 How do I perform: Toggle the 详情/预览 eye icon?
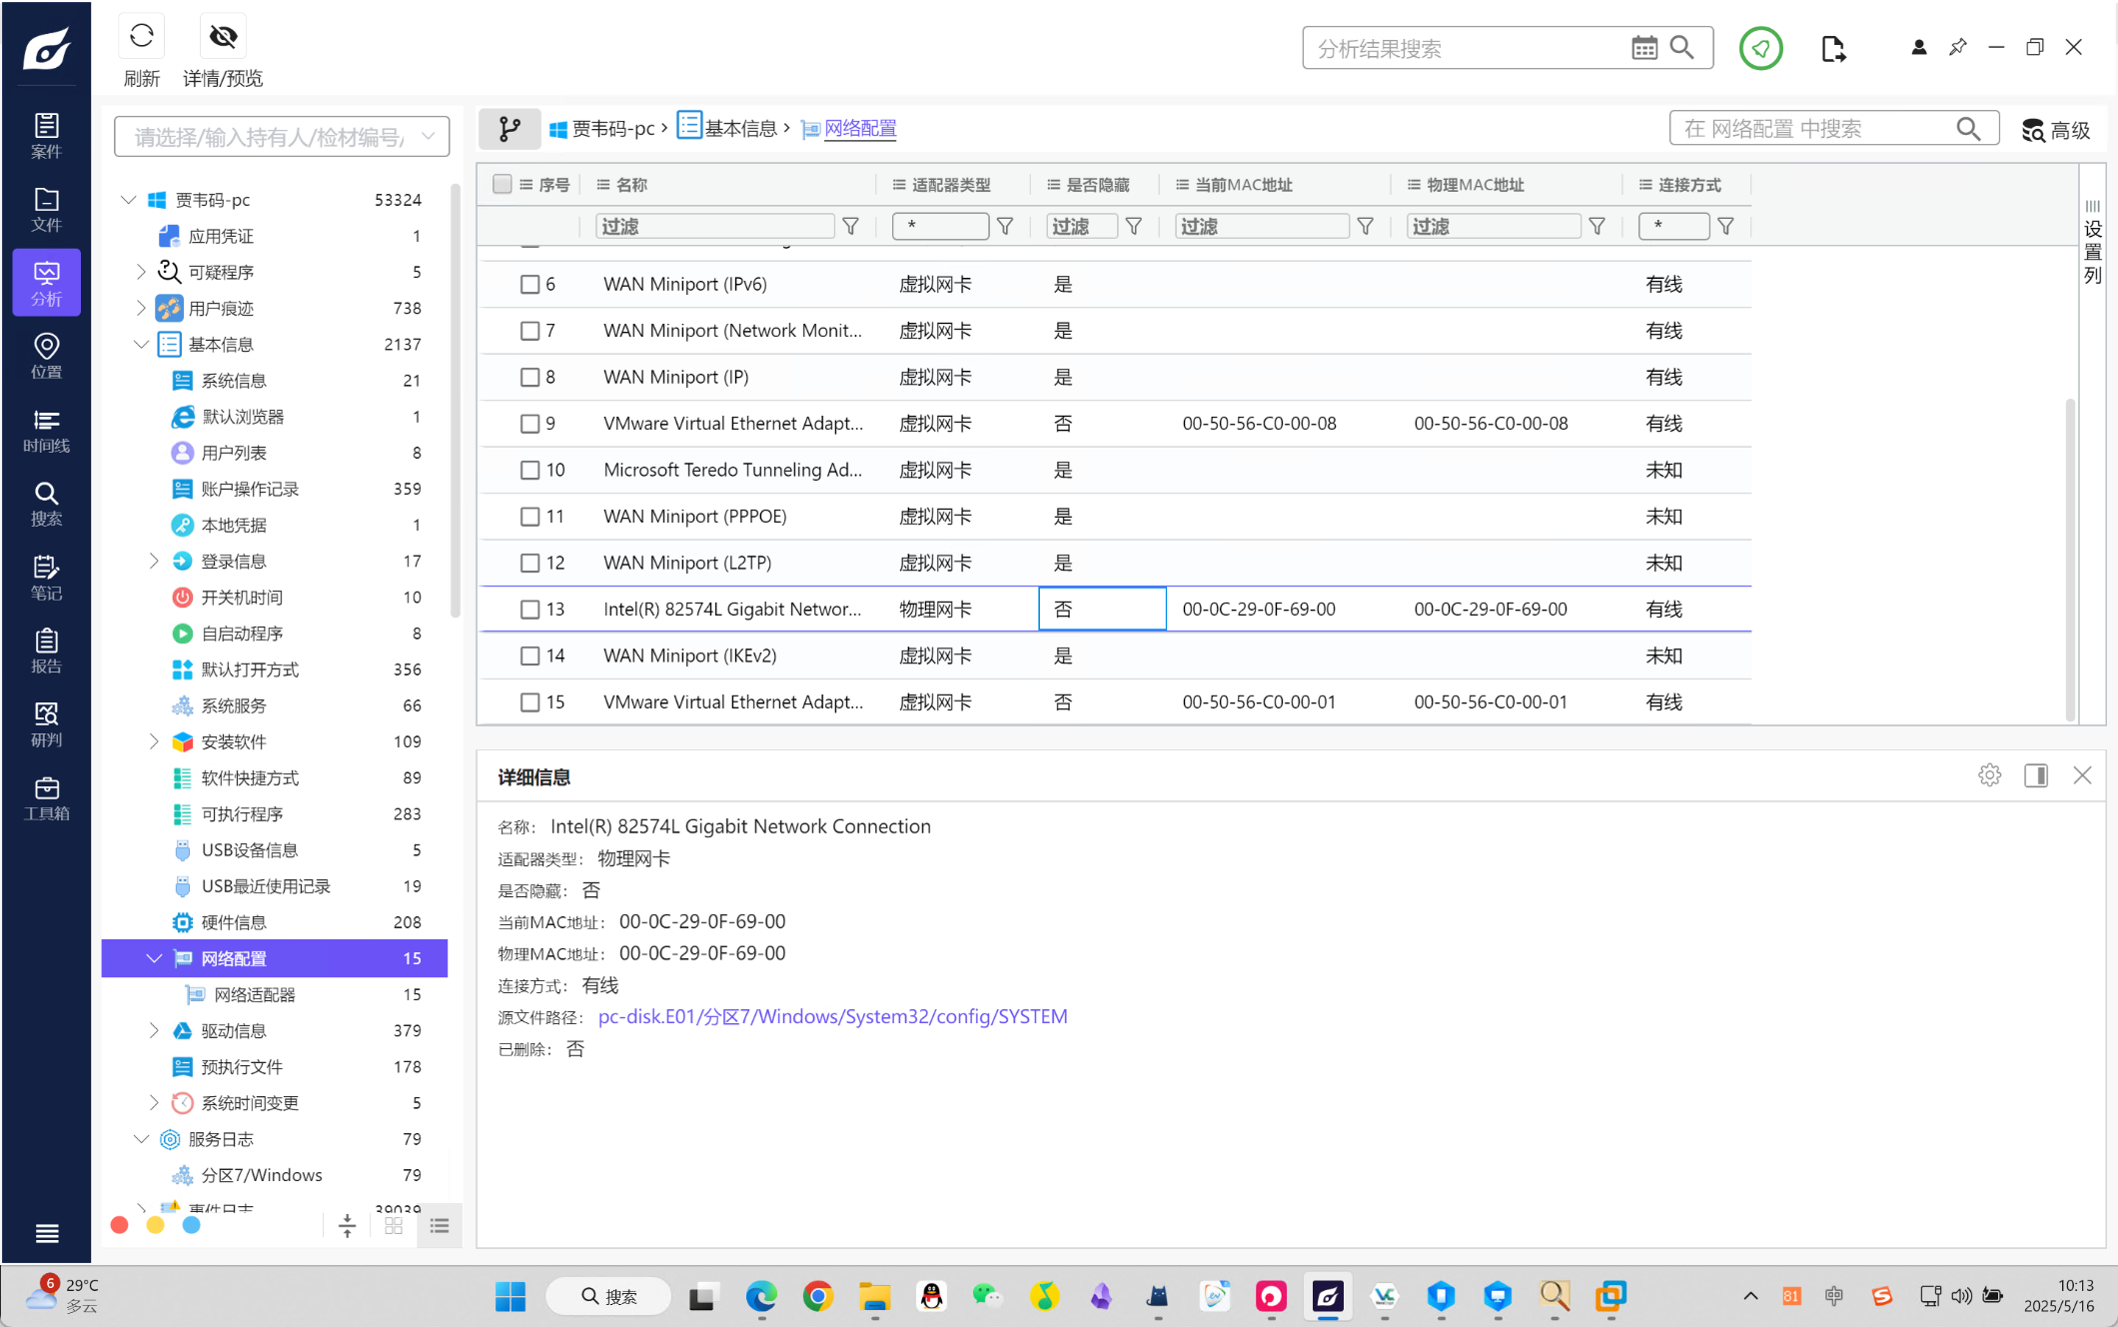(223, 37)
